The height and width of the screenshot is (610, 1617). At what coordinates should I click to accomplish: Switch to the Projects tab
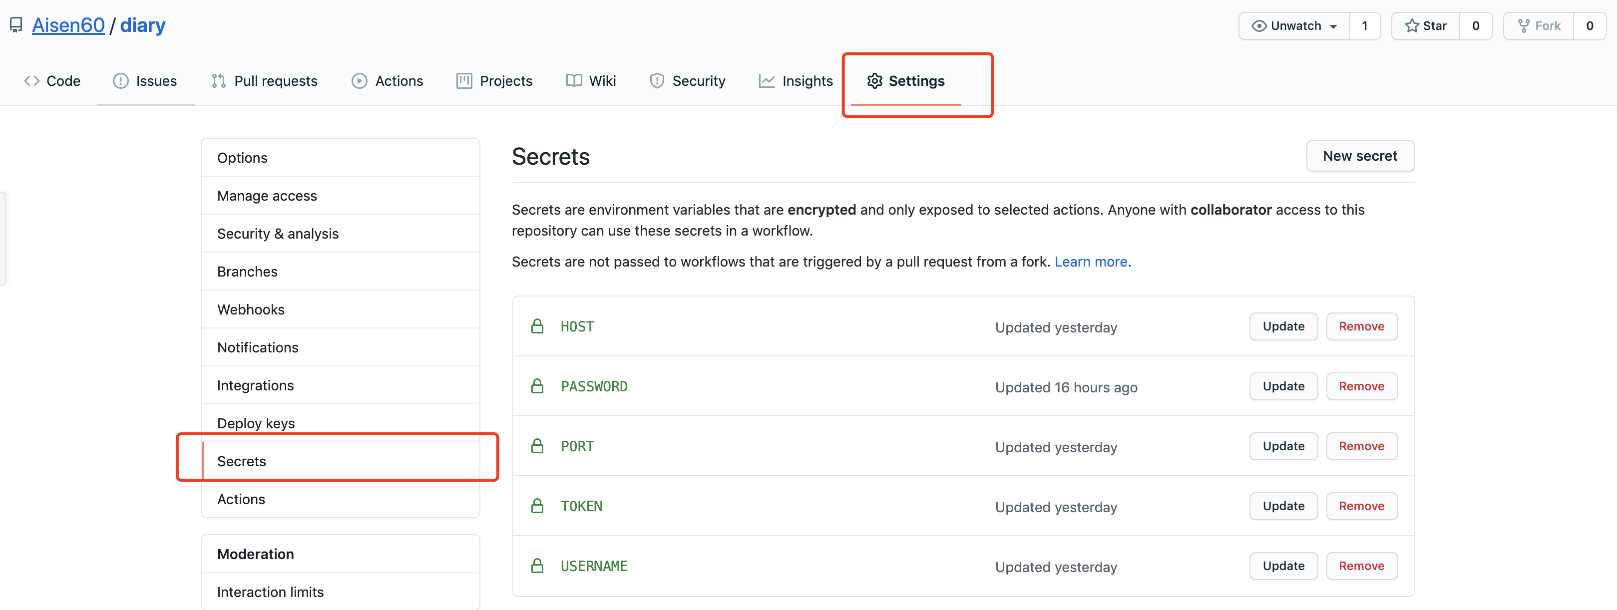click(495, 81)
